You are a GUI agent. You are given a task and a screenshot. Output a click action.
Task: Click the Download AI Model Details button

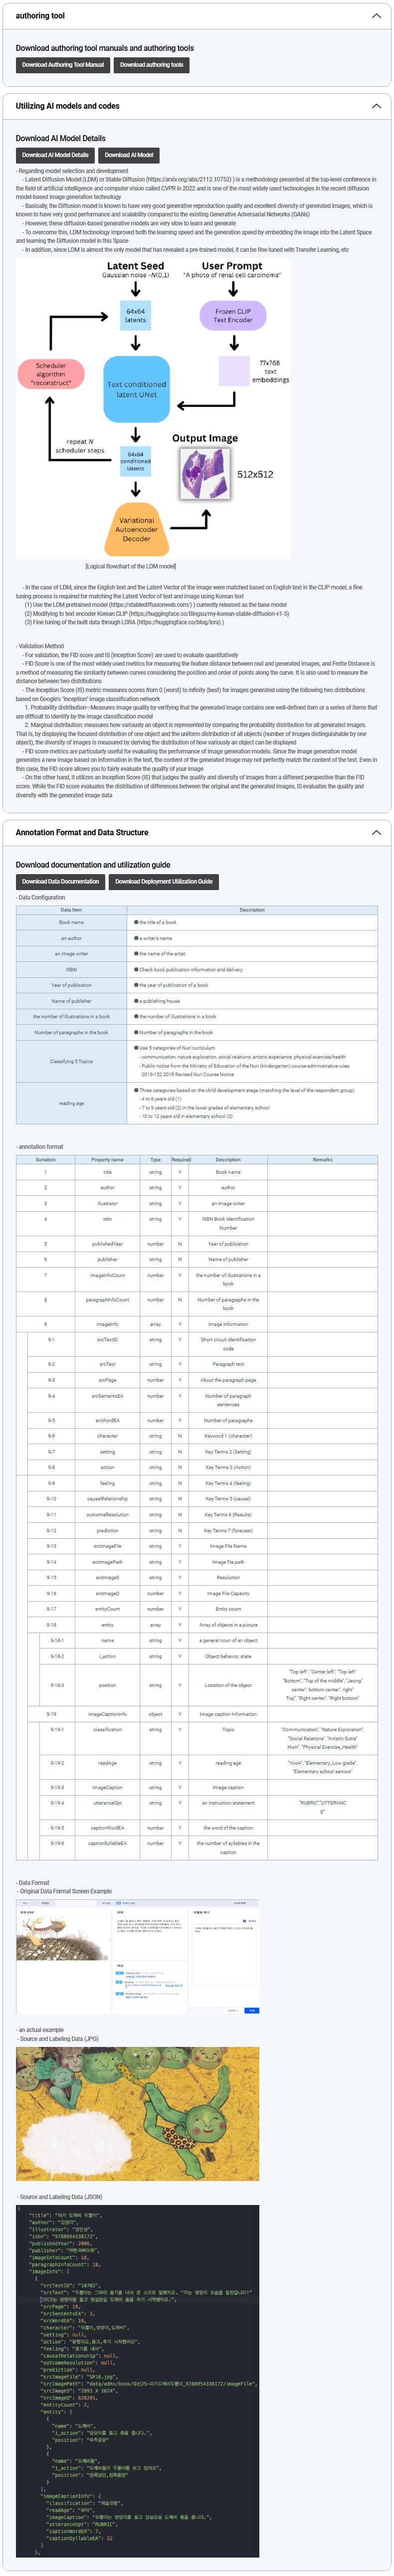click(x=55, y=155)
